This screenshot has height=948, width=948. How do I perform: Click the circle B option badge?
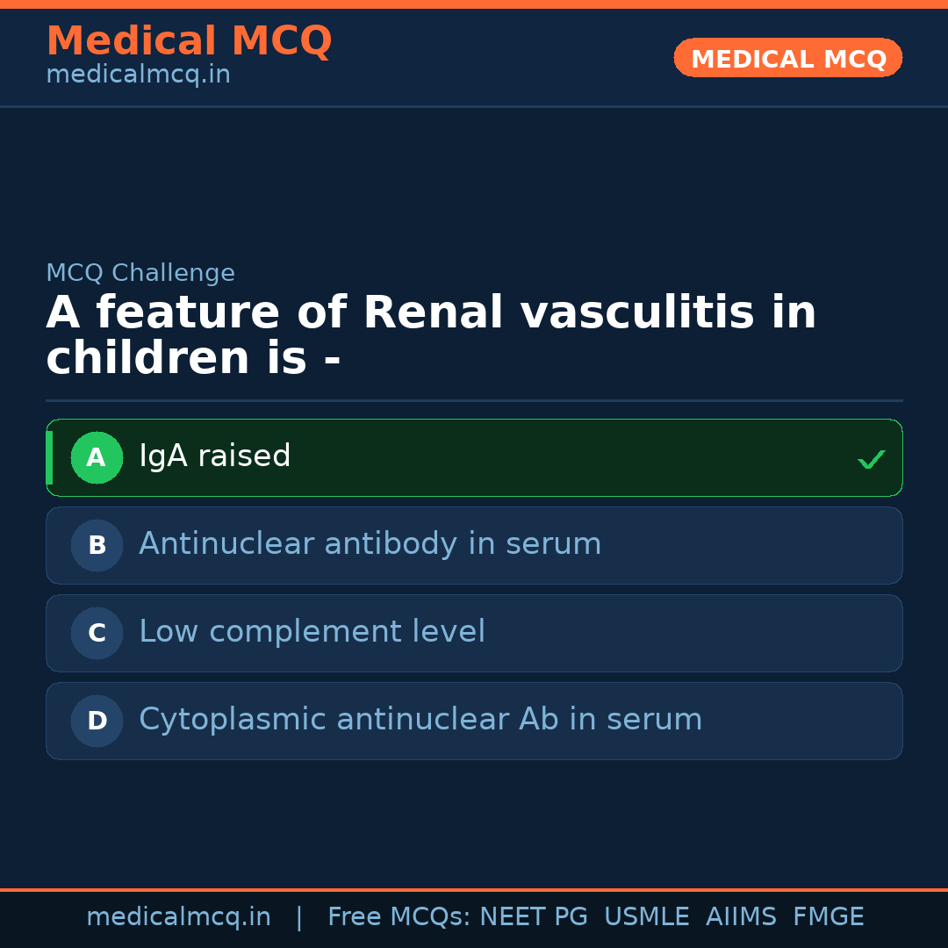pos(97,545)
